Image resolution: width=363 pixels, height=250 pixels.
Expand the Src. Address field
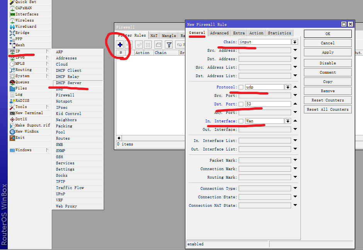[295, 50]
